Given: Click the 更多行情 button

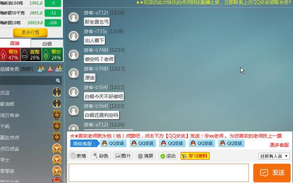Looking at the screenshot, I should [x=30, y=33].
